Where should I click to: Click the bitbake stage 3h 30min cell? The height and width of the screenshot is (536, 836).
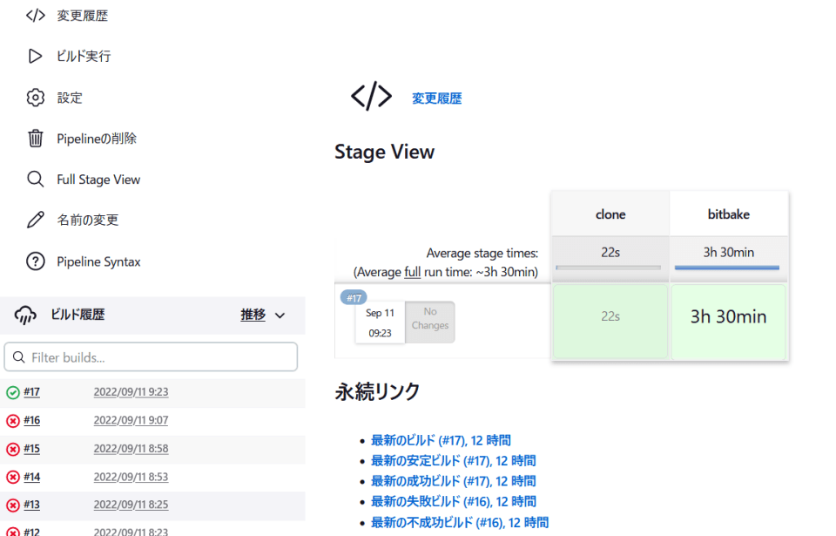[728, 317]
